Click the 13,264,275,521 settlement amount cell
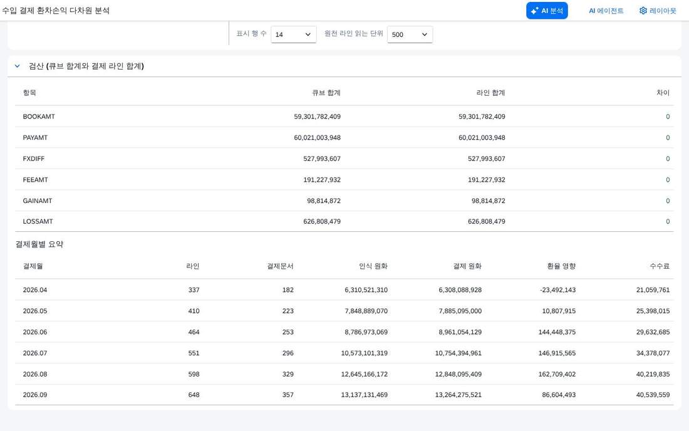689x431 pixels. pos(458,395)
